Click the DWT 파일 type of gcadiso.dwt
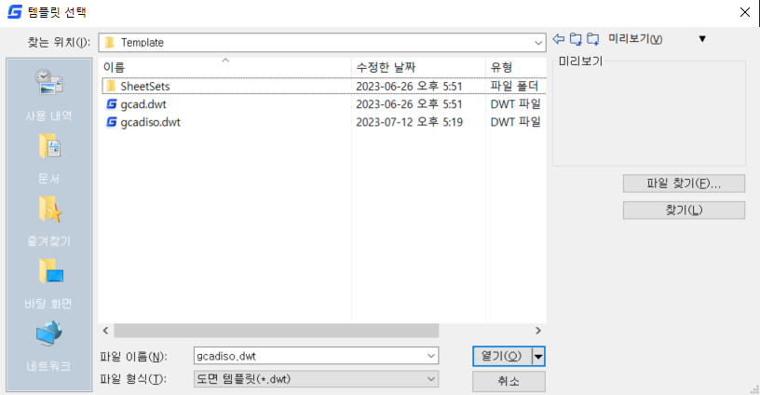 [515, 122]
